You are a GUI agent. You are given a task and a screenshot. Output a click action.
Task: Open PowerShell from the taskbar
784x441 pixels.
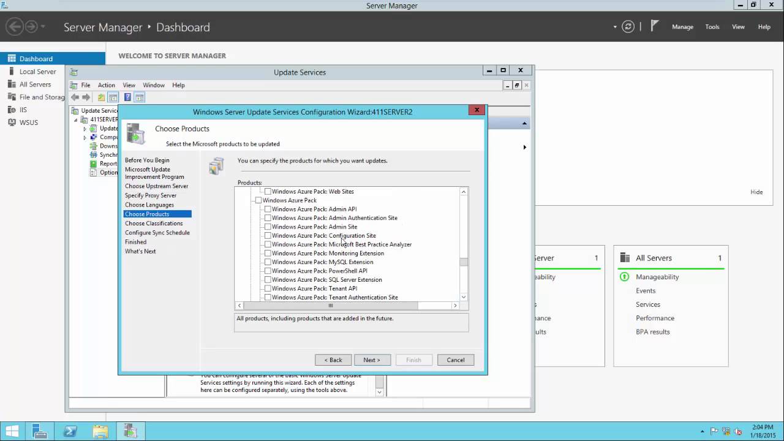70,431
